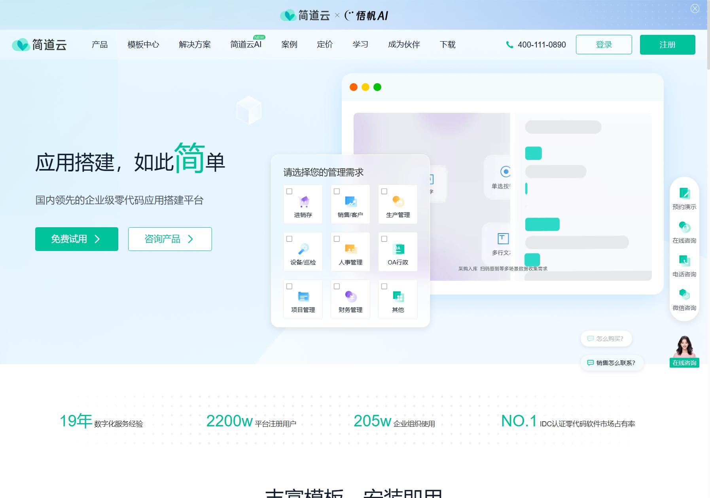Go to the 案例 nav item

289,45
